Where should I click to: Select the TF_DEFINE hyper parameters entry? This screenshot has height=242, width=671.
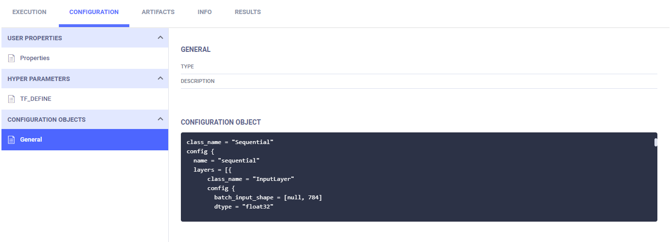35,99
